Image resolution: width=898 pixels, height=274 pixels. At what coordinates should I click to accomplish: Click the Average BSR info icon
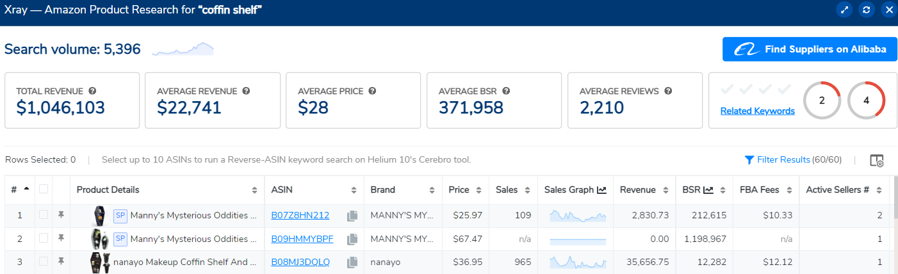coord(506,91)
